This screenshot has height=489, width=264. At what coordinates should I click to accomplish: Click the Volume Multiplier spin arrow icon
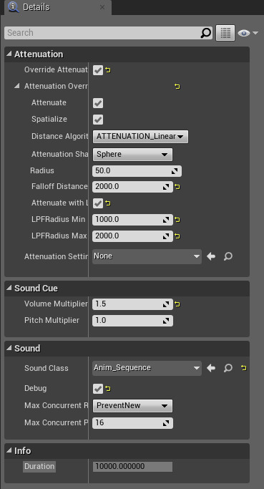[166, 304]
